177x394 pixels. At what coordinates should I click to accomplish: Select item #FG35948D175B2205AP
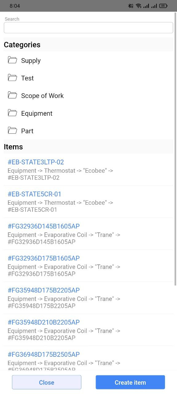click(88, 298)
